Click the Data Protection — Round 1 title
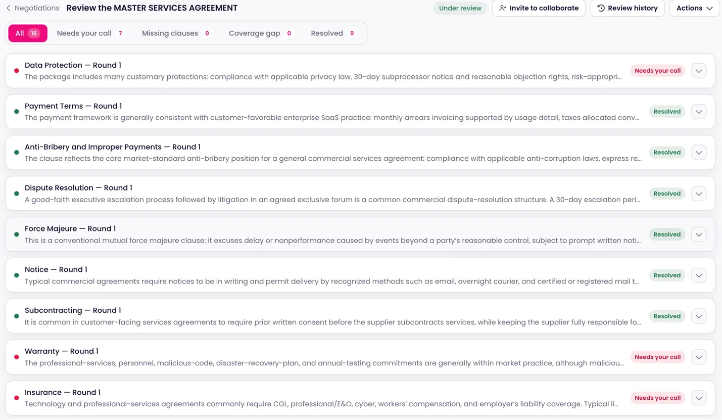 click(x=73, y=65)
